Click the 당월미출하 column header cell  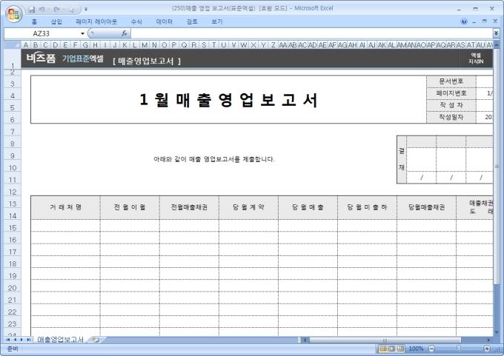point(367,207)
